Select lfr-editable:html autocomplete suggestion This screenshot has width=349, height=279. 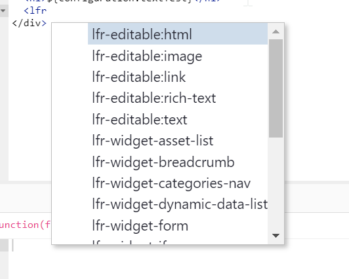pyautogui.click(x=178, y=34)
